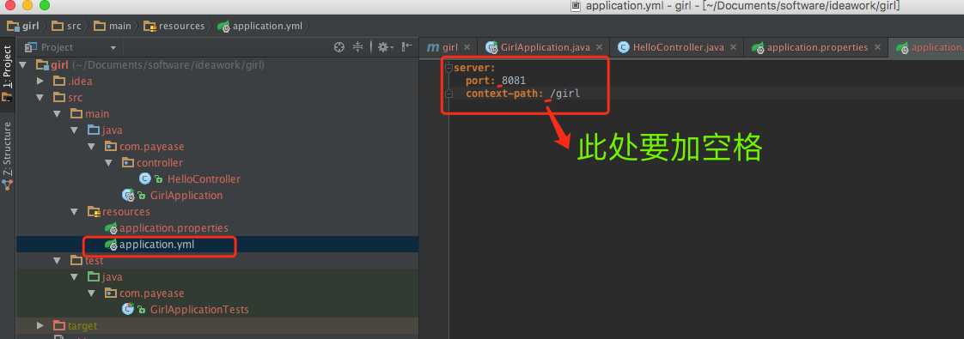Click the server: key in editor

click(474, 68)
